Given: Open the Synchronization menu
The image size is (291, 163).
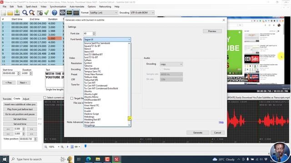Looking at the screenshot, I should 58,6.
